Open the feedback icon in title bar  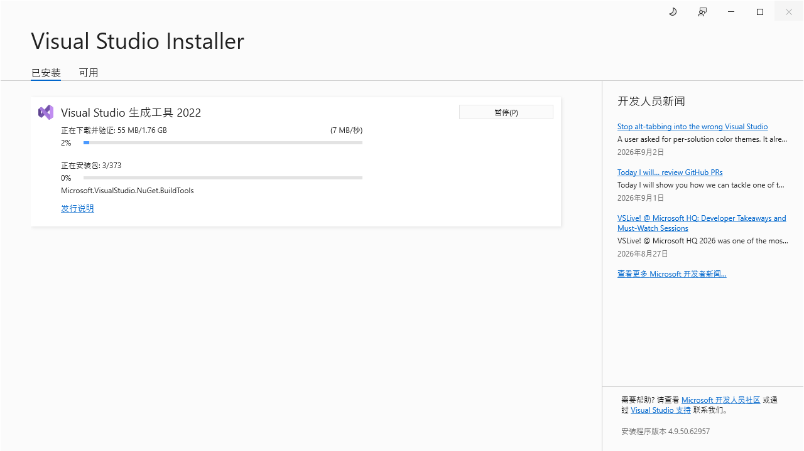702,12
